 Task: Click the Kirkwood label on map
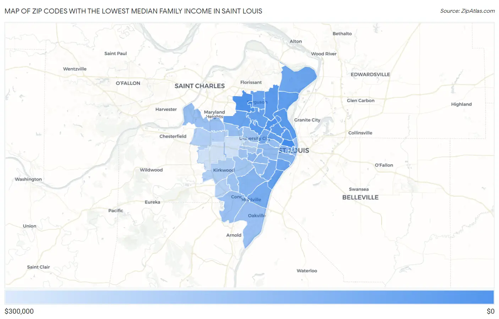(224, 170)
